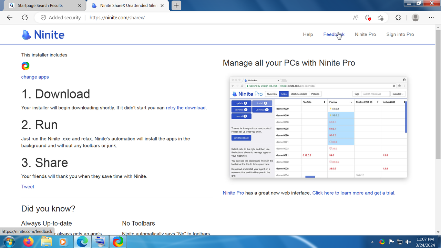Launch Firefox from the taskbar
Viewport: 441px width, 248px height.
coord(29,242)
